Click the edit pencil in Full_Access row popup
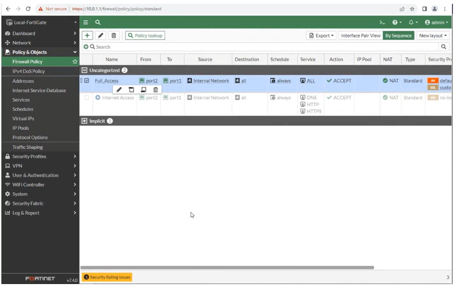The image size is (456, 293). pyautogui.click(x=119, y=90)
